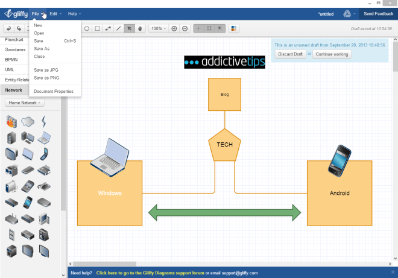
Task: Expand the UML shape category
Action: 10,70
